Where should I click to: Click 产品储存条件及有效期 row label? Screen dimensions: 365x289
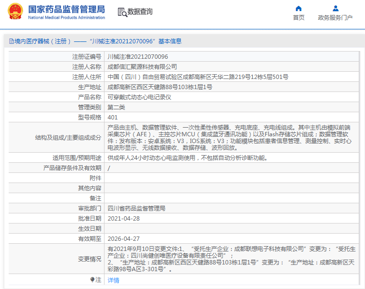pos(72,168)
